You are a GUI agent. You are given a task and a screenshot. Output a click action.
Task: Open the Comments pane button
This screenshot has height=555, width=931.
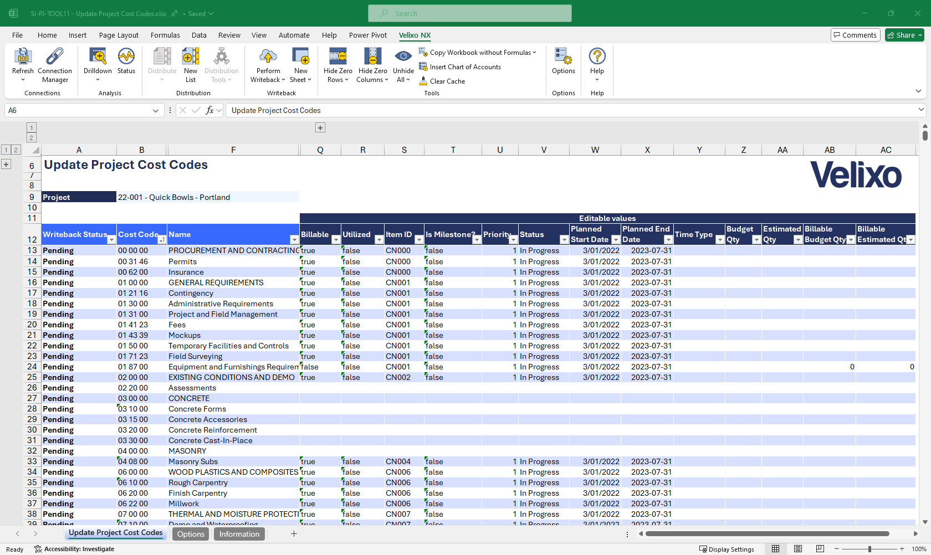click(x=855, y=35)
